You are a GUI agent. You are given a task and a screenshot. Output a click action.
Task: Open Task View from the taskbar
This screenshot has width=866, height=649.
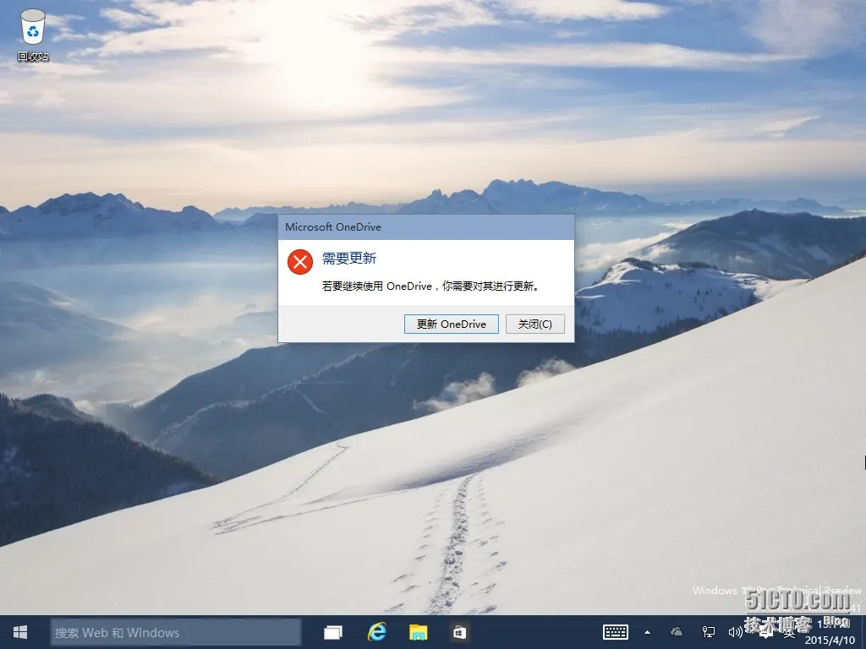coord(333,632)
